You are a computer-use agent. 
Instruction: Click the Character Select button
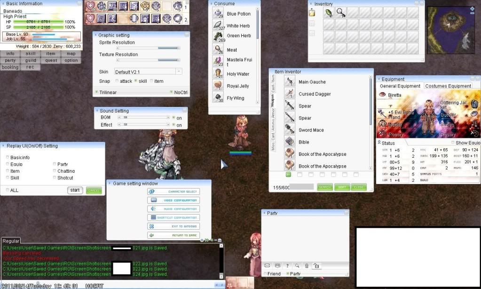coord(173,192)
